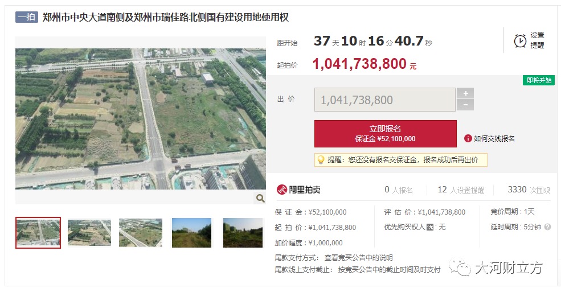Click the WeChat logo watermark
Image resolution: width=561 pixels, height=292 pixels.
[460, 268]
